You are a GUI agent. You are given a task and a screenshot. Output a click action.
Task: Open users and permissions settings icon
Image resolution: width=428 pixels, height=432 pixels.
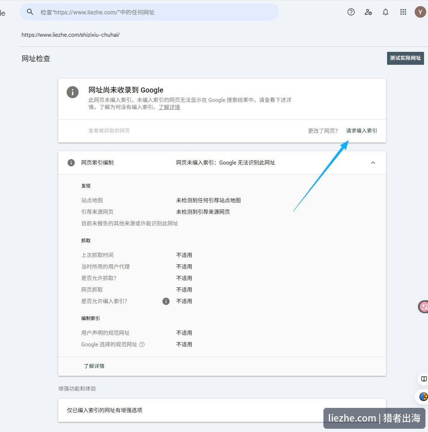pyautogui.click(x=368, y=12)
